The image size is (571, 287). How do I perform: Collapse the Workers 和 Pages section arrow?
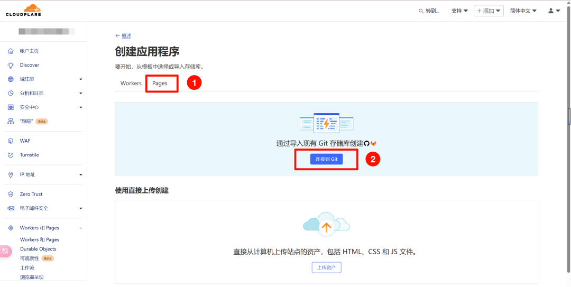pos(81,228)
